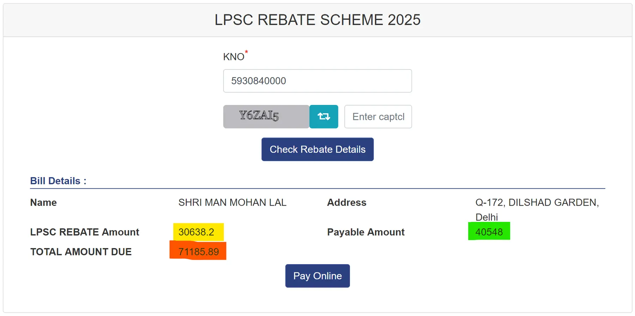Click the Payable Amount label
Viewport: 635px width, 316px height.
click(365, 232)
